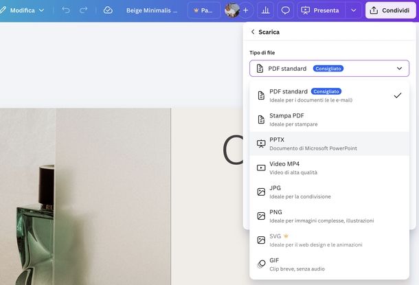
Task: Click the pencil icon next to Modifica
Action: 3,10
